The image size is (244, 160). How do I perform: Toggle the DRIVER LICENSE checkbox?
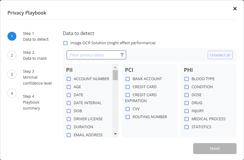(69, 119)
